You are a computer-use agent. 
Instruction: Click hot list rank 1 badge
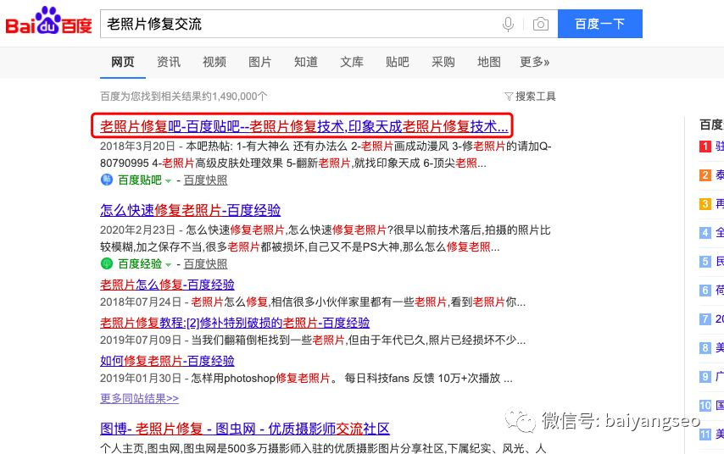(x=705, y=147)
